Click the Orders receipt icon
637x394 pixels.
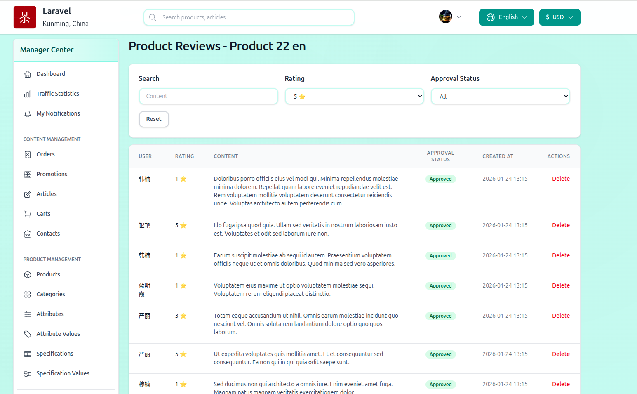click(28, 155)
